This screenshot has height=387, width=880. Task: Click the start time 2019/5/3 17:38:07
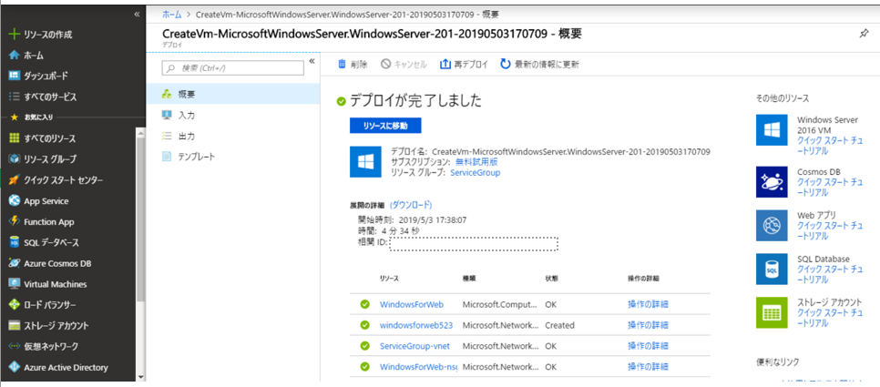pos(434,220)
